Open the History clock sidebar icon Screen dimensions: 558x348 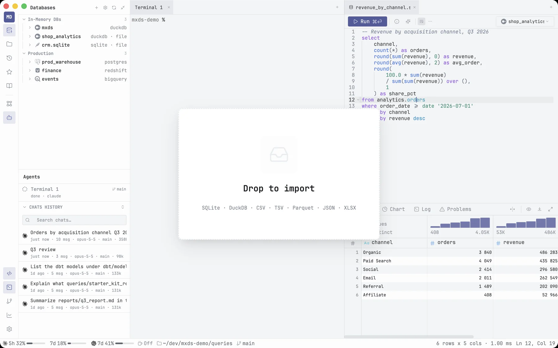[9, 58]
